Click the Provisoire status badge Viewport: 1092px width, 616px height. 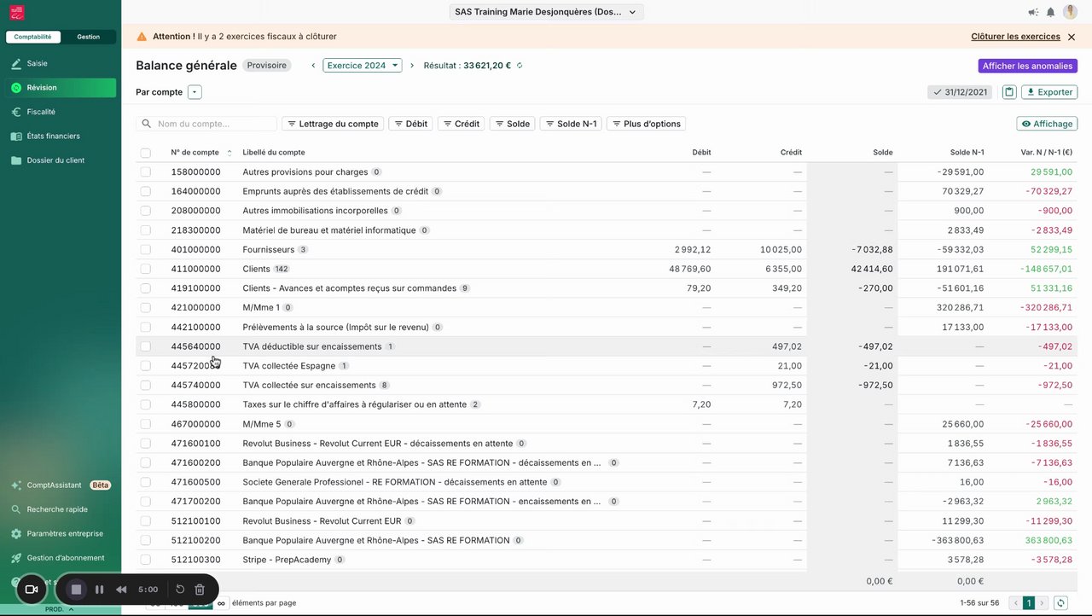tap(267, 66)
